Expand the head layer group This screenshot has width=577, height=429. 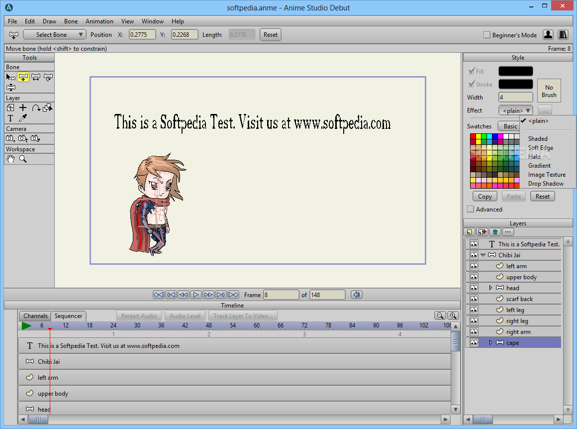coord(490,288)
